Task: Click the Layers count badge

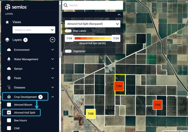Action: [x=25, y=40]
